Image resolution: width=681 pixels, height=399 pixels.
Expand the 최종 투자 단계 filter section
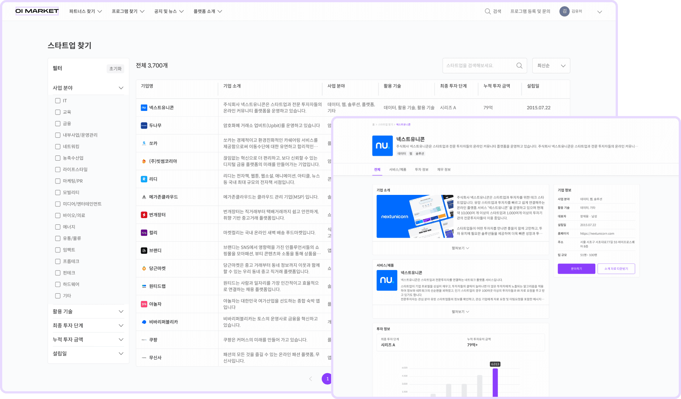(88, 325)
